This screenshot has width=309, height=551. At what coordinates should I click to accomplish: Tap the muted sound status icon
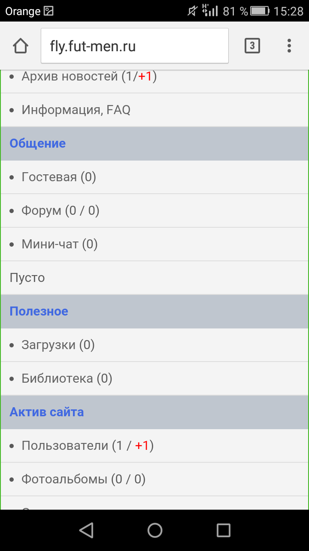[193, 11]
